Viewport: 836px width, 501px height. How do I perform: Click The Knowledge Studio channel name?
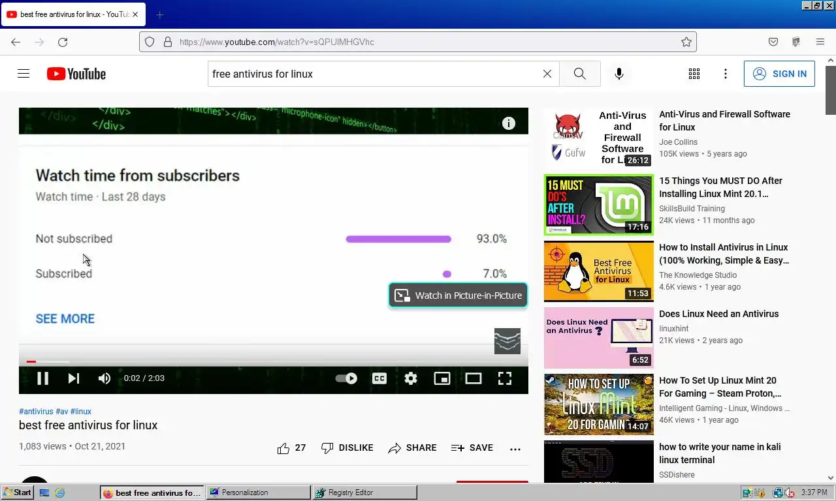[x=698, y=275]
